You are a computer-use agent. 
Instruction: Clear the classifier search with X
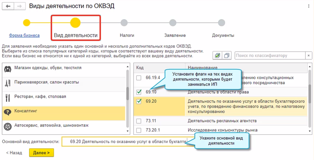pyautogui.click(x=309, y=56)
